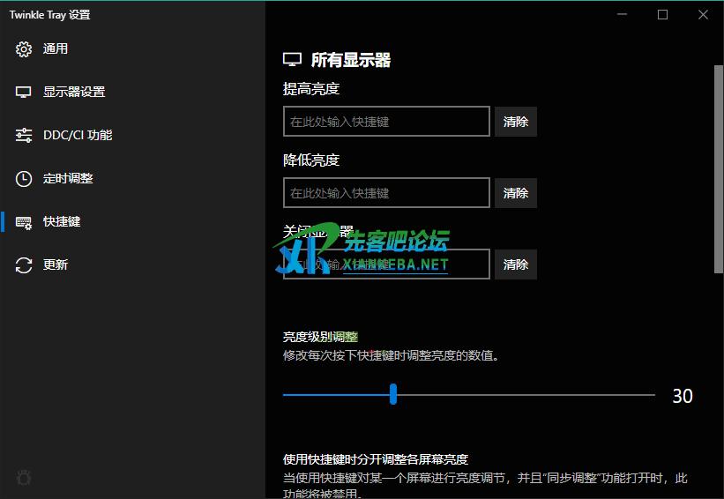Click the monitor icon beside 显示器设置
724x499 pixels.
click(24, 93)
